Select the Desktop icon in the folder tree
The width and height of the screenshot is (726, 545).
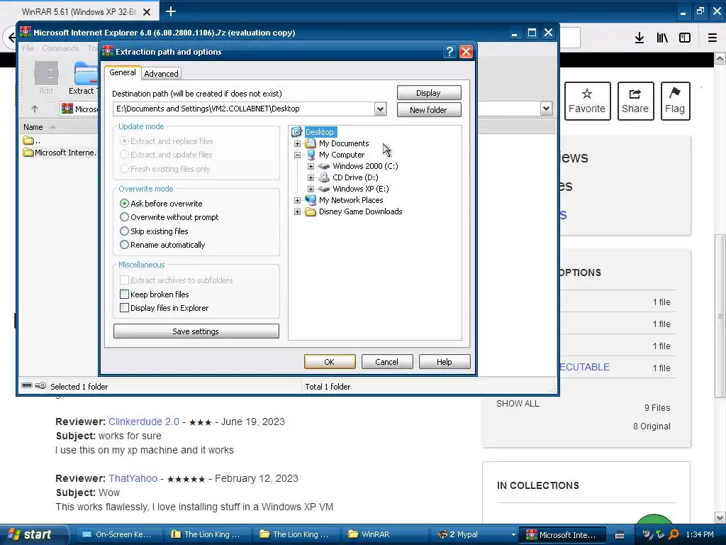pos(297,132)
